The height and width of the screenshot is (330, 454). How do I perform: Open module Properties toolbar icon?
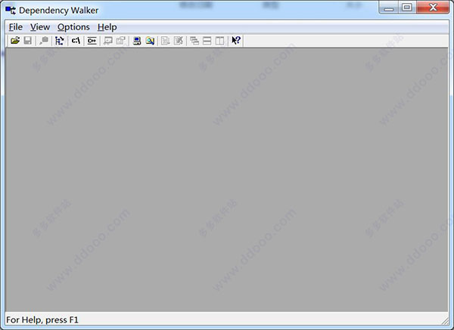pyautogui.click(x=121, y=41)
